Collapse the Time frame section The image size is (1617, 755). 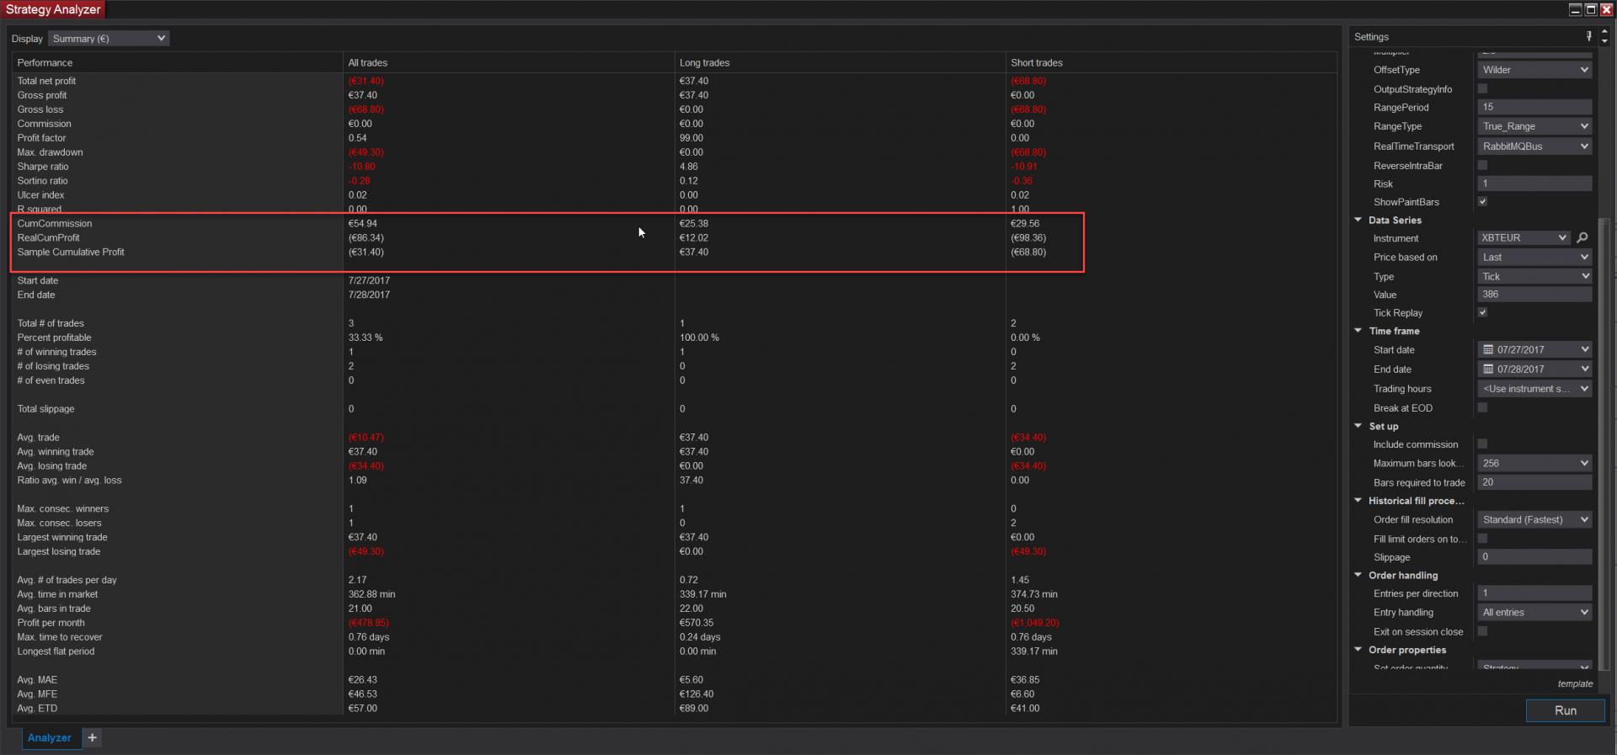coord(1358,331)
